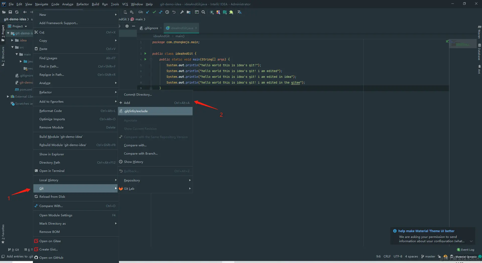The width and height of the screenshot is (482, 263).
Task: Hide the Project panel with minus icon
Action: click(134, 26)
